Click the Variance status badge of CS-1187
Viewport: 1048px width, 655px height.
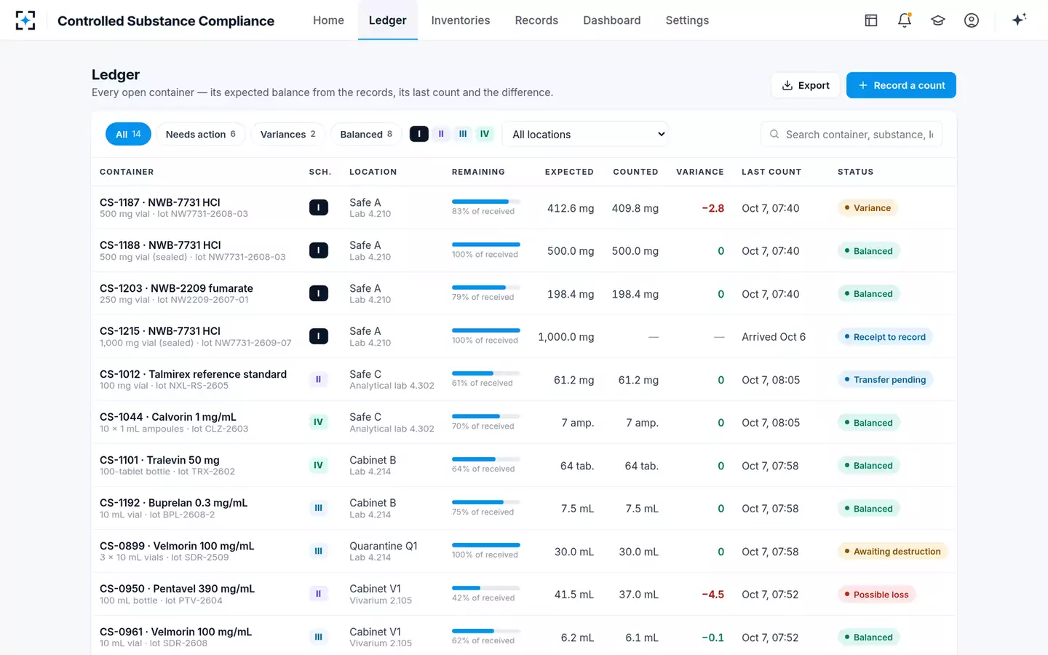click(868, 208)
